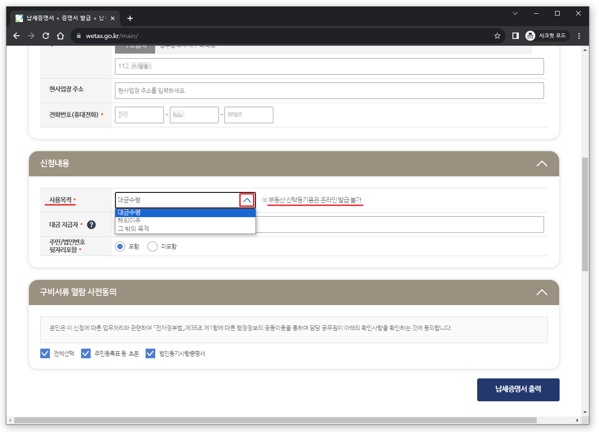Click the horizontal scroll left arrow
The image size is (599, 432).
[x=10, y=420]
